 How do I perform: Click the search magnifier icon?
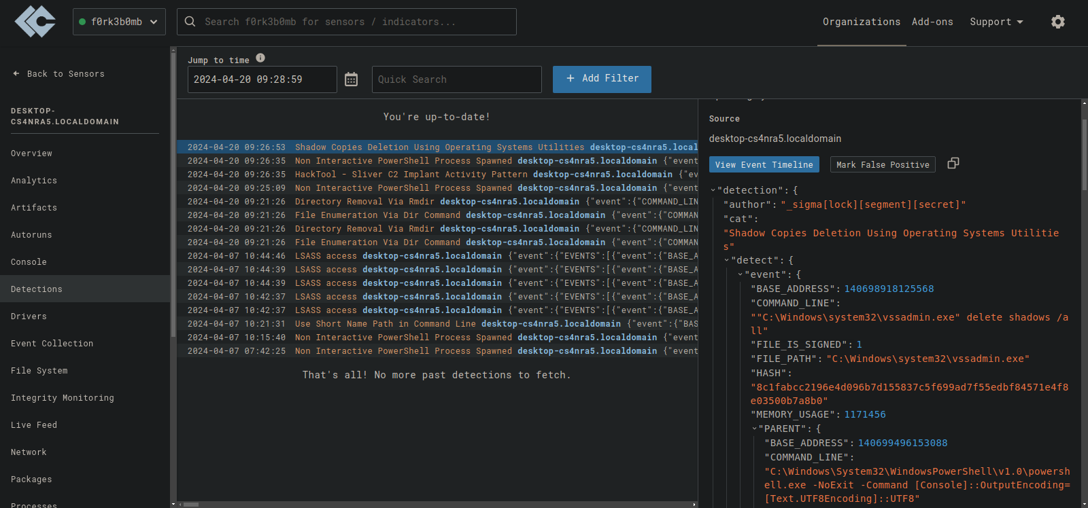(x=190, y=22)
